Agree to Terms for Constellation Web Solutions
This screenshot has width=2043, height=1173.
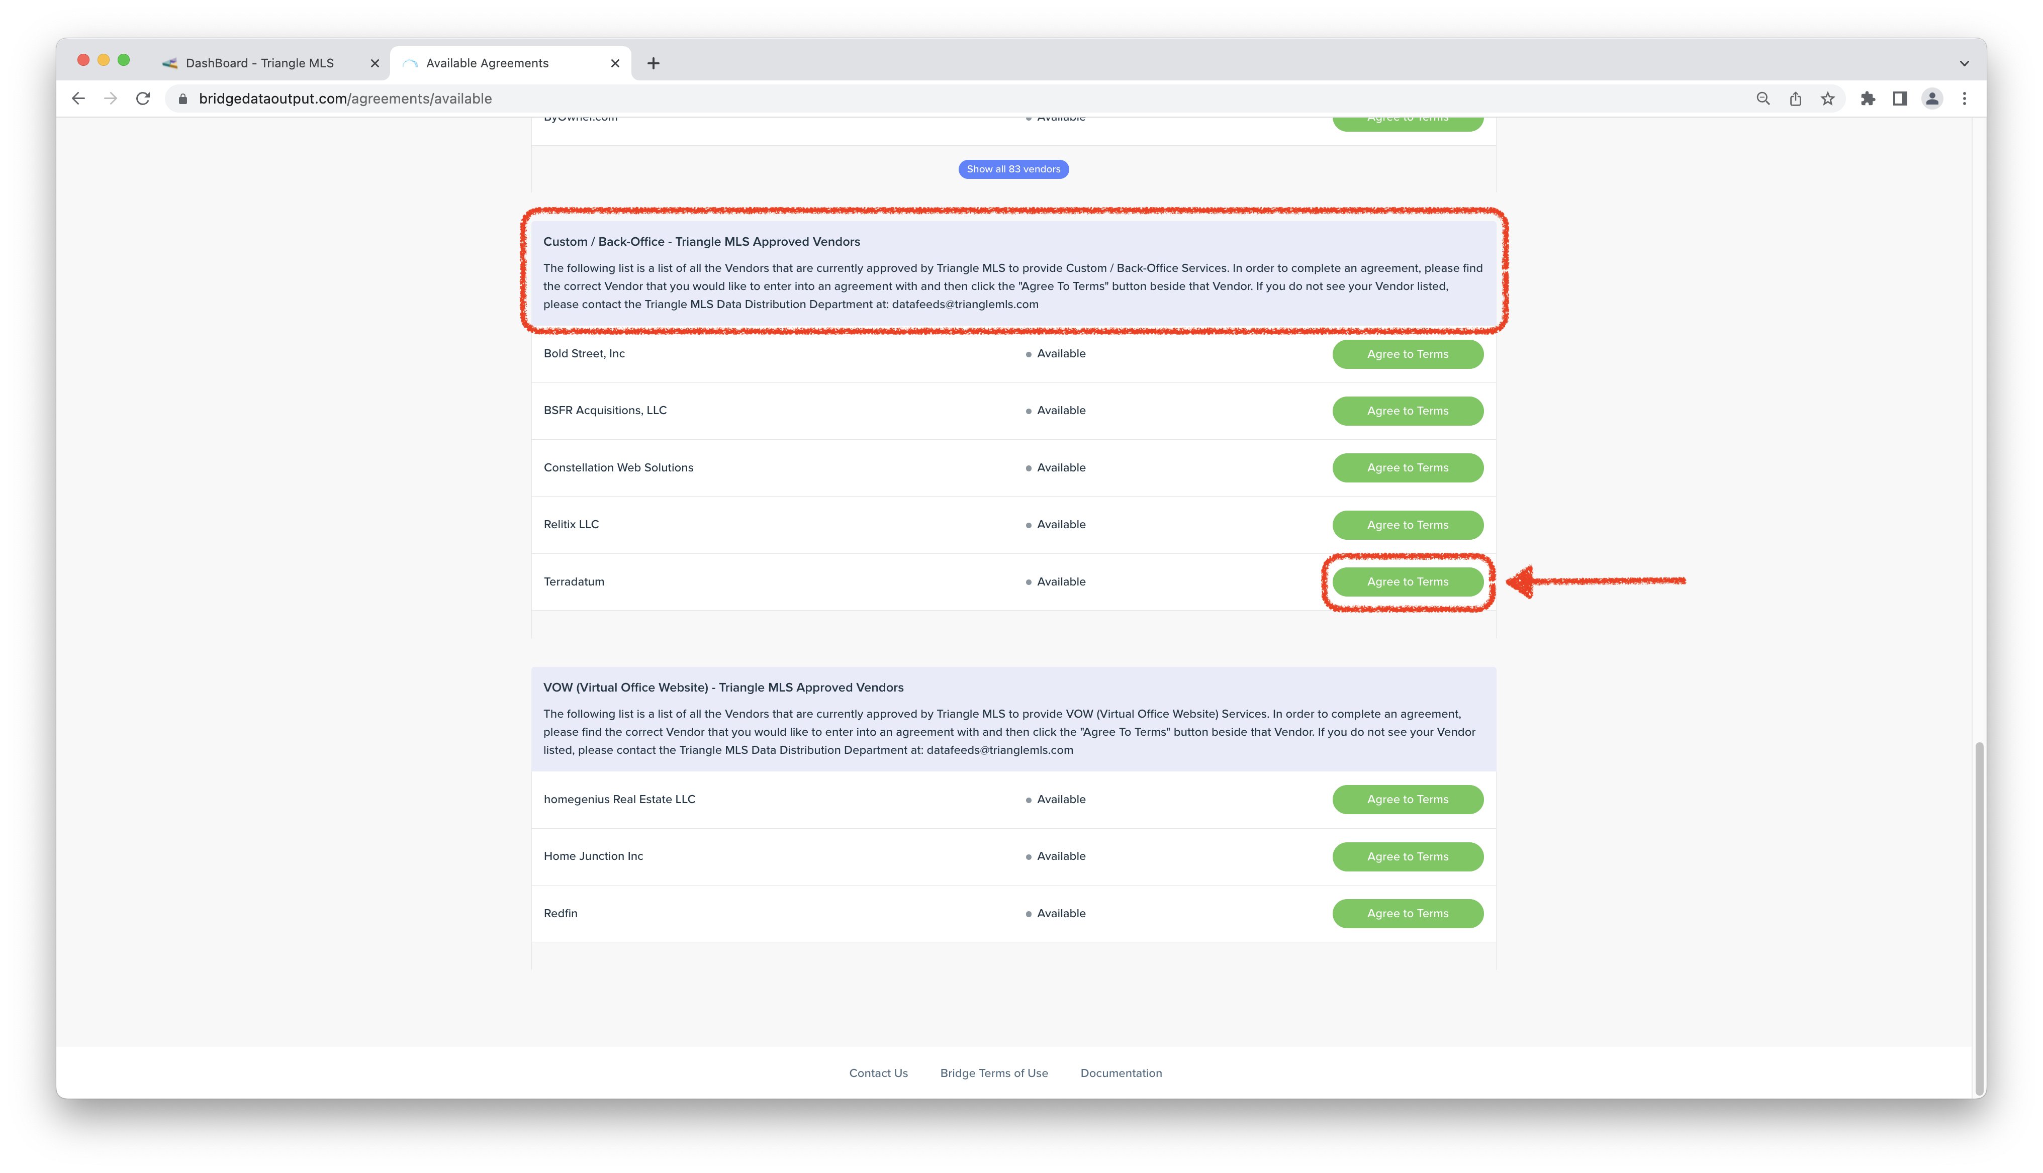coord(1407,467)
